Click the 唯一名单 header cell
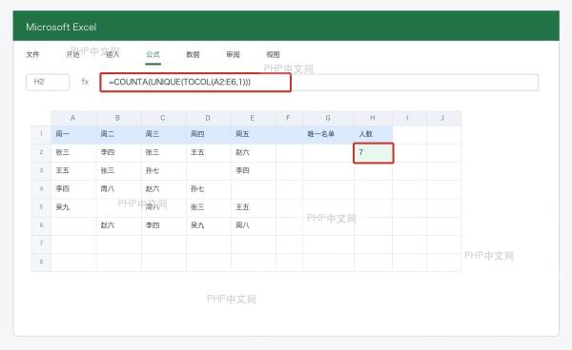The image size is (572, 350). pyautogui.click(x=328, y=134)
